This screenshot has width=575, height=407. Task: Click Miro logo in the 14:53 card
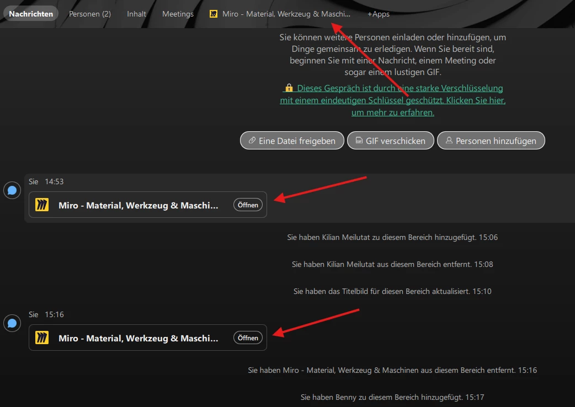coord(42,205)
